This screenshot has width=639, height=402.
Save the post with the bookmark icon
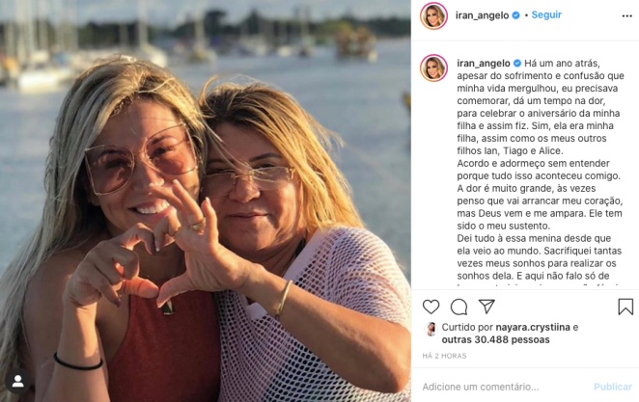tap(625, 307)
